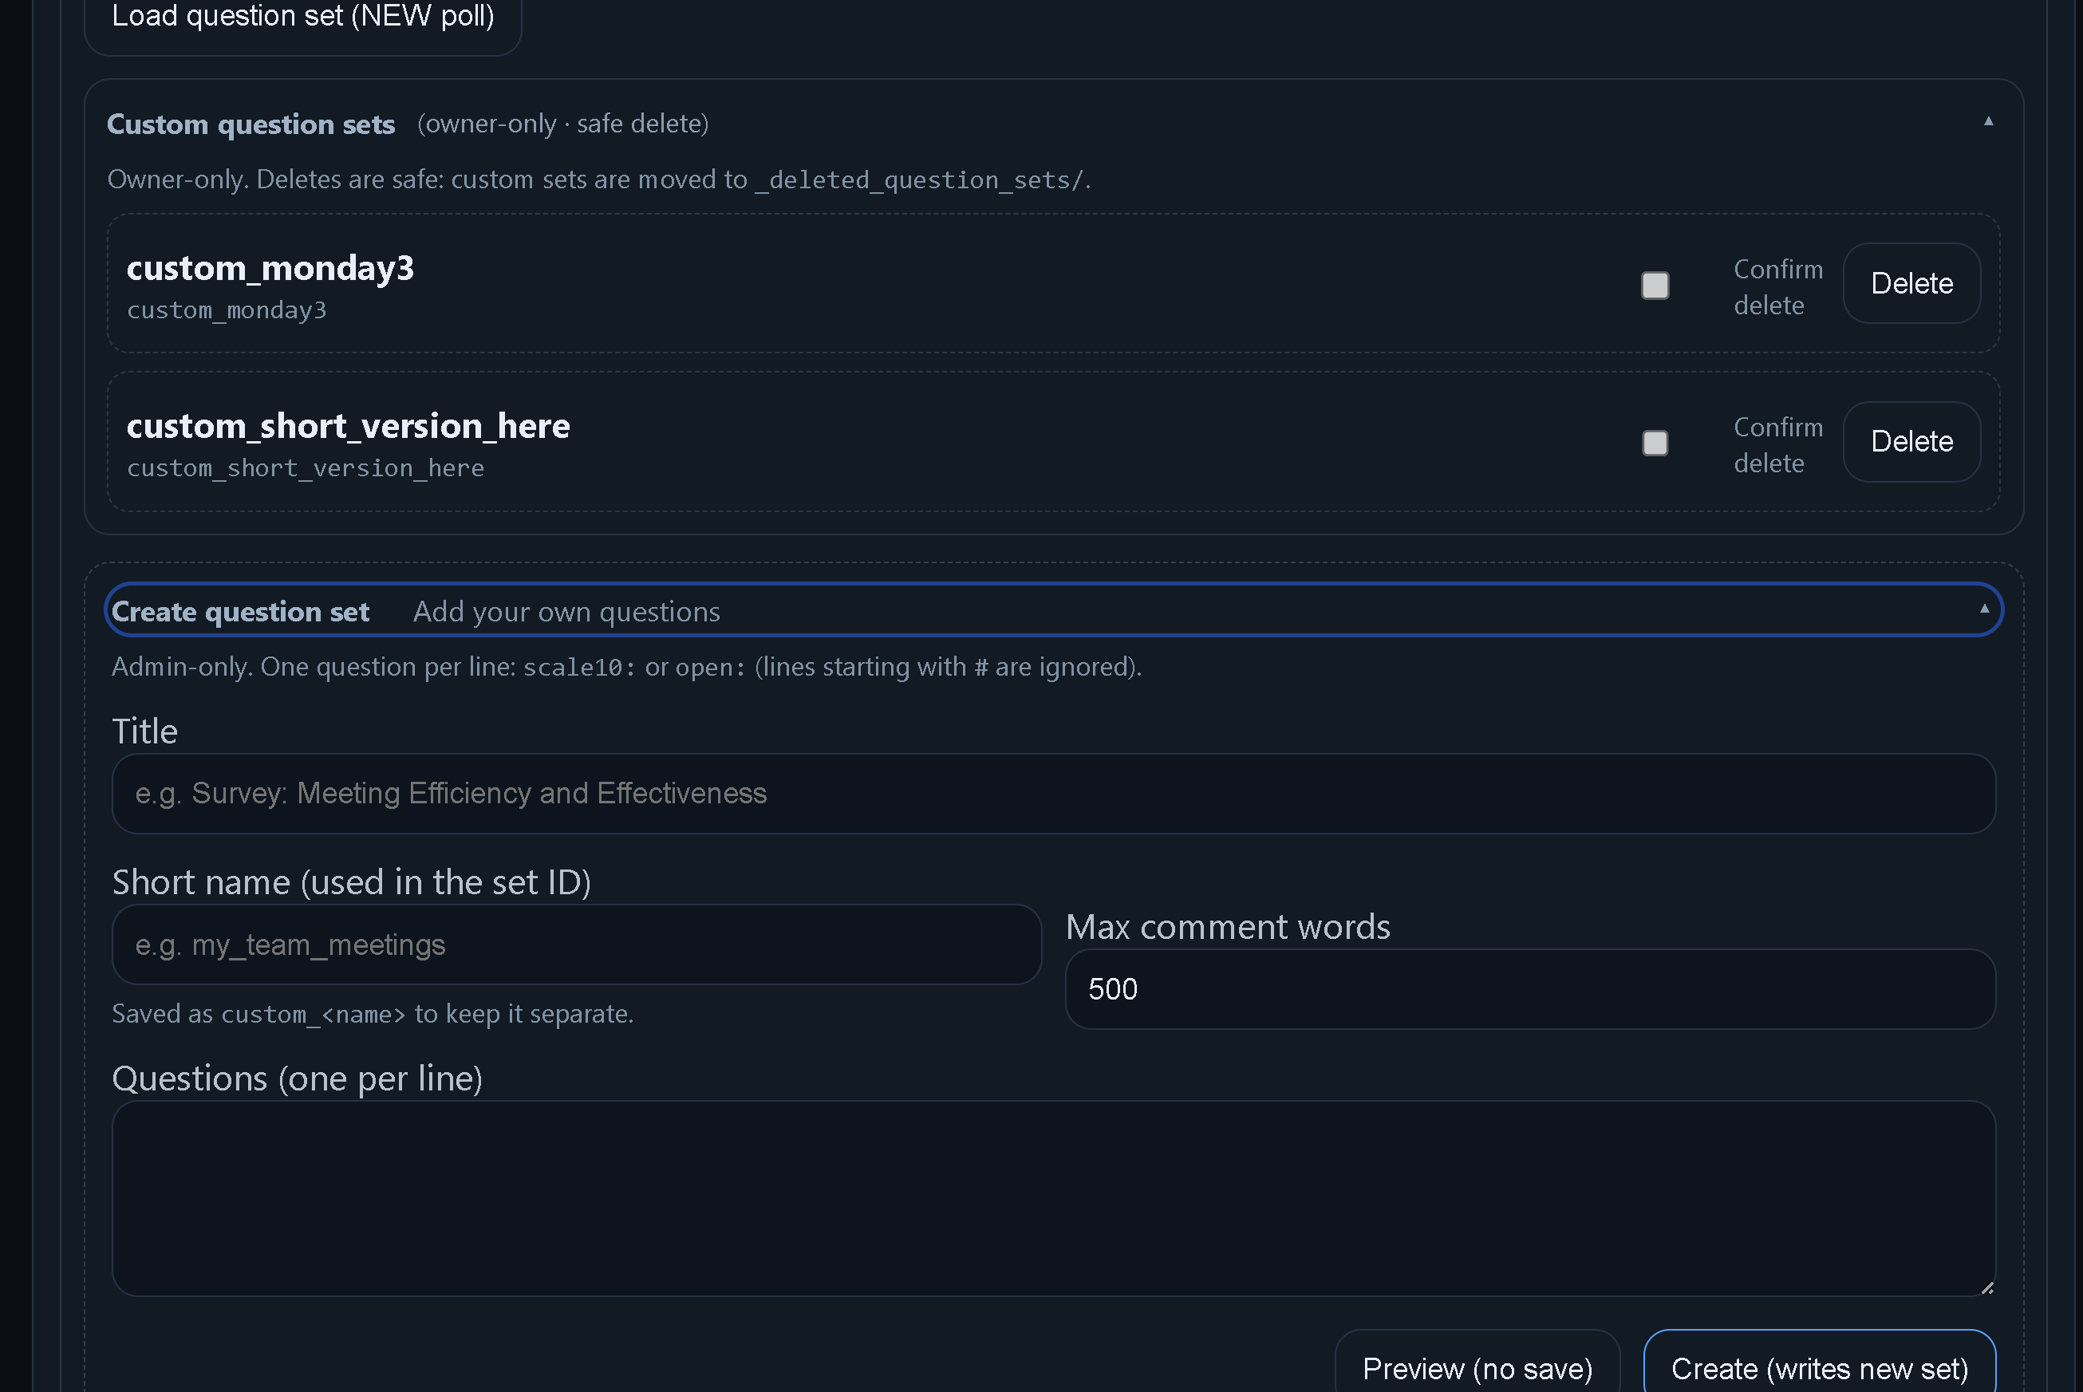Click inside the Questions textarea
This screenshot has width=2083, height=1392.
1053,1198
